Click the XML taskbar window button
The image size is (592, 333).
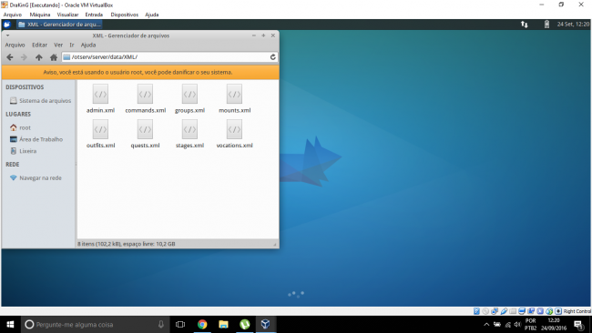tap(59, 25)
